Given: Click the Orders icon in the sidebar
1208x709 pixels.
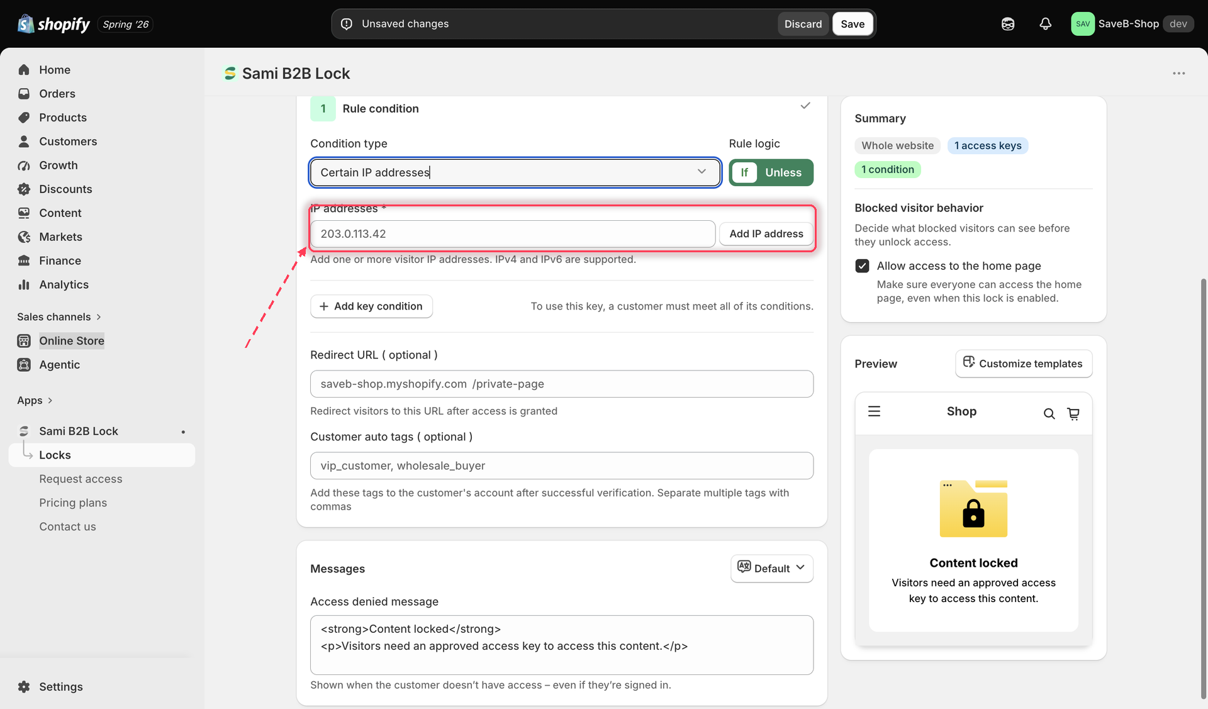Looking at the screenshot, I should [x=24, y=94].
